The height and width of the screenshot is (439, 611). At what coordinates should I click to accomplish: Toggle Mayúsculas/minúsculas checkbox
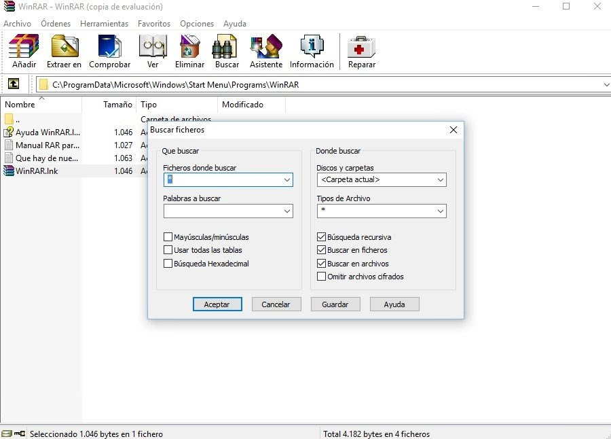tap(168, 237)
